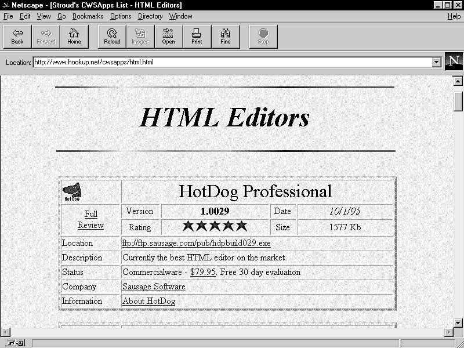Click the HTML Editors page heading

tap(224, 118)
